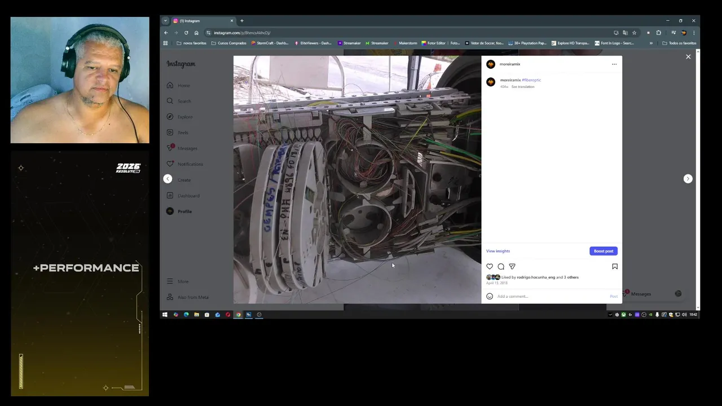Click the #fiberoptic hashtag
722x406 pixels.
(531, 80)
